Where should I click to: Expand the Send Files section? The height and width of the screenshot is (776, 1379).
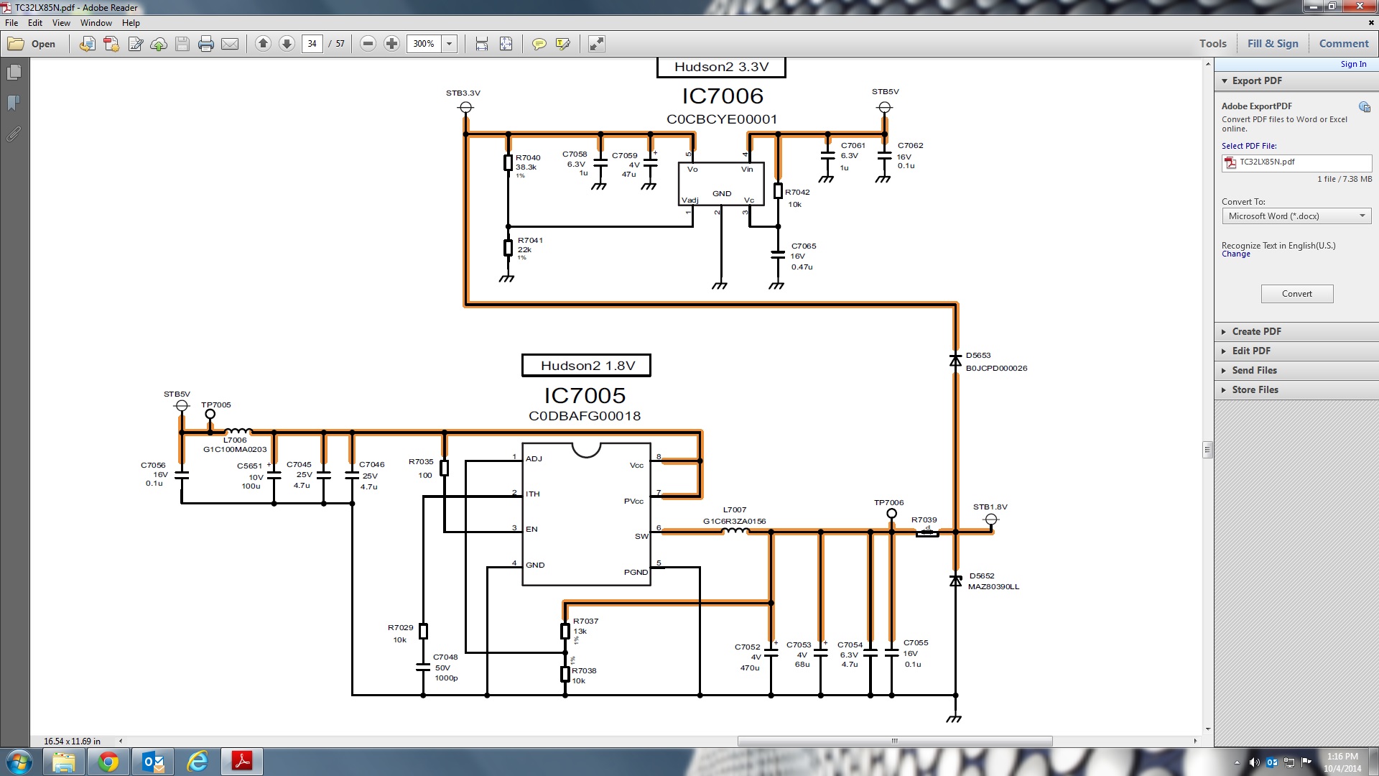pyautogui.click(x=1254, y=370)
